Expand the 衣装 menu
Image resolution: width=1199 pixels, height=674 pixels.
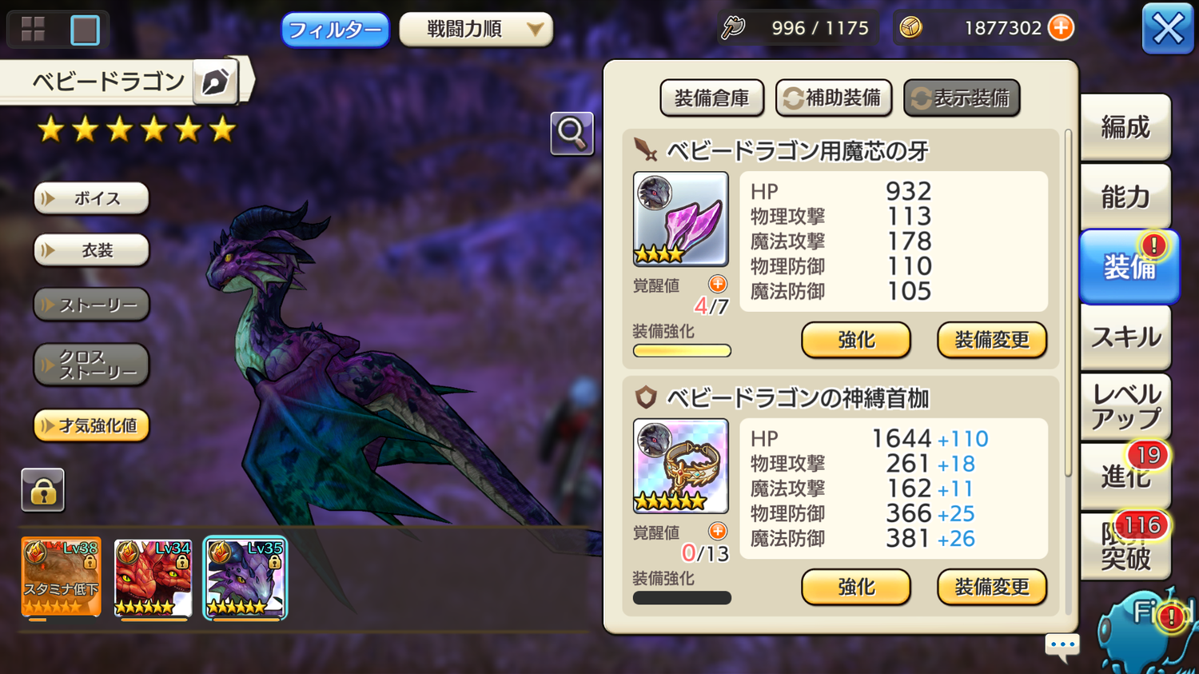point(91,250)
